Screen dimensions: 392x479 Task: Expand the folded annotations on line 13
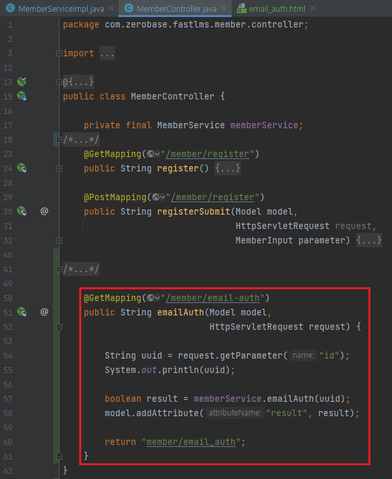(x=59, y=82)
